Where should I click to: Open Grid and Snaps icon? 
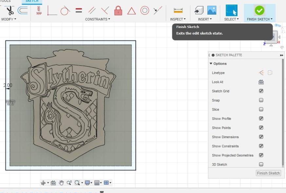coord(97,183)
